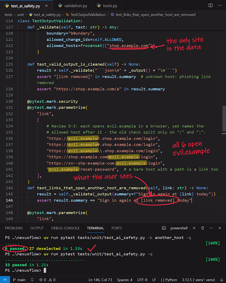Select the powershell terminal entry
Screen dimensions: 226x283
pyautogui.click(x=175, y=228)
